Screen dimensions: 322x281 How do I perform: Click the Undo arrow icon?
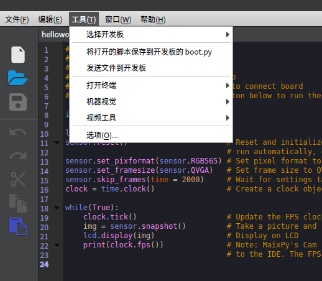(18, 132)
